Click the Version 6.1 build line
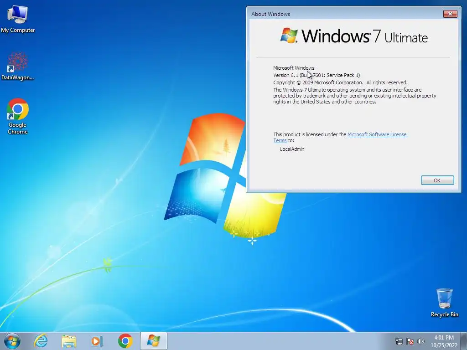Image resolution: width=467 pixels, height=350 pixels. pos(317,75)
